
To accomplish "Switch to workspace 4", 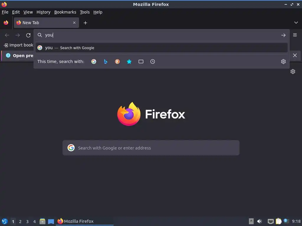I will pyautogui.click(x=35, y=222).
